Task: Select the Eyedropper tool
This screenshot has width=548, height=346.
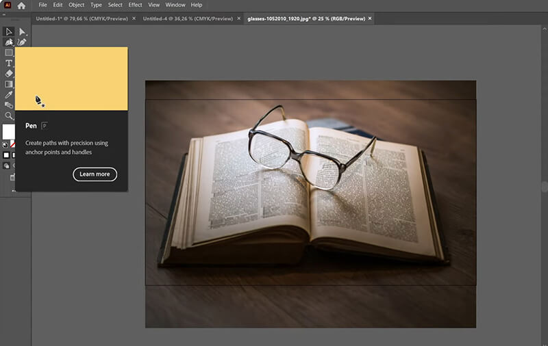Action: pos(9,94)
